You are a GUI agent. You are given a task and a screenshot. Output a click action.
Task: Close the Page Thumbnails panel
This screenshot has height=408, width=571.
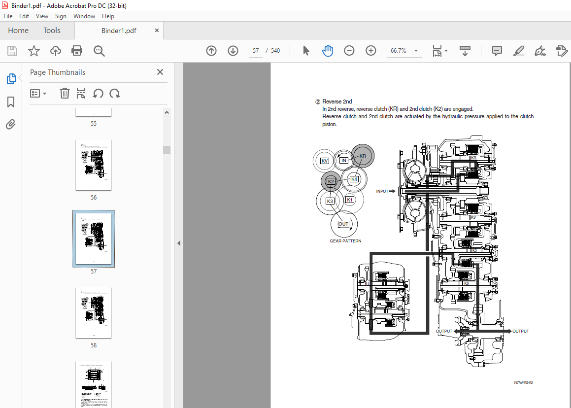(160, 72)
